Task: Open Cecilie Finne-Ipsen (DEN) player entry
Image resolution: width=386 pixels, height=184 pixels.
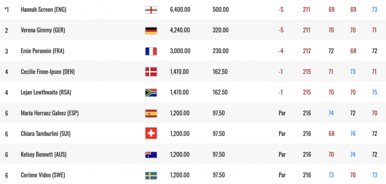Action: (48, 72)
